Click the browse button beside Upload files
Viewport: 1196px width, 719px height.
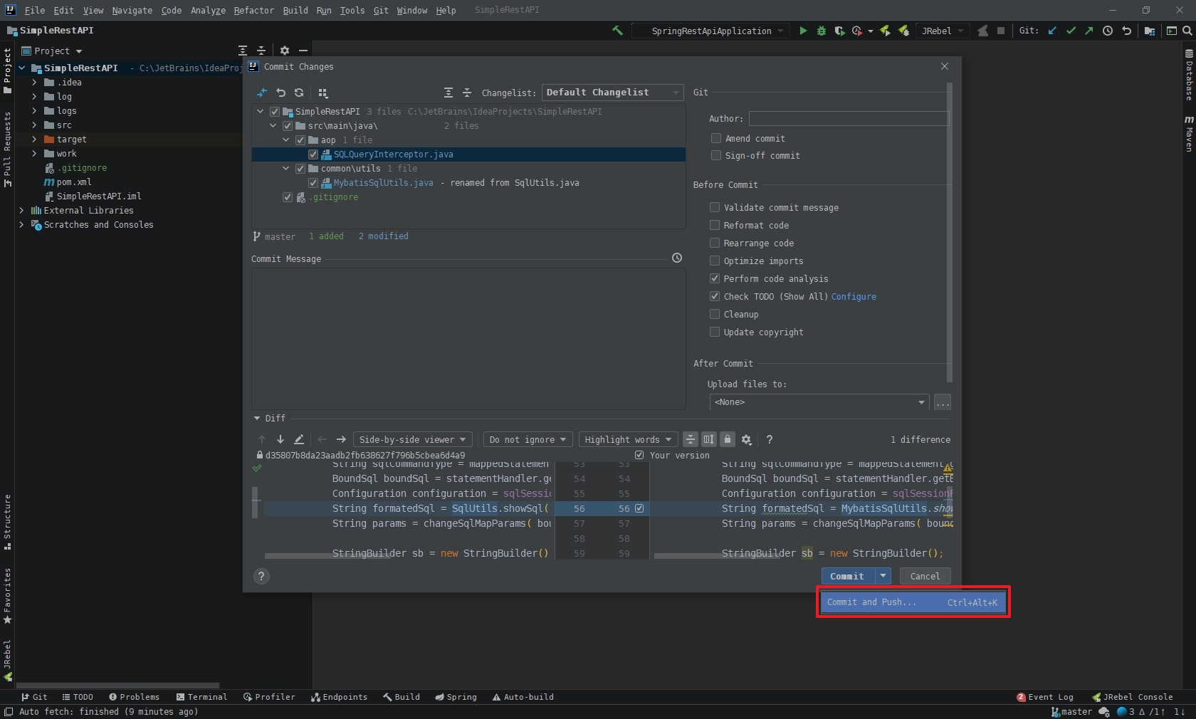943,402
